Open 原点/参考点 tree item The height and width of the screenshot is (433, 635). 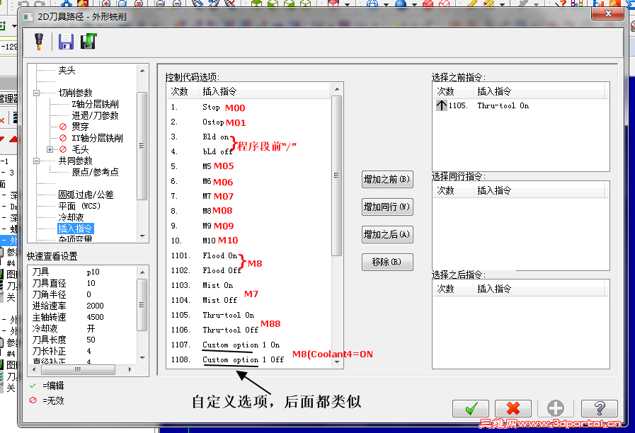click(x=95, y=172)
